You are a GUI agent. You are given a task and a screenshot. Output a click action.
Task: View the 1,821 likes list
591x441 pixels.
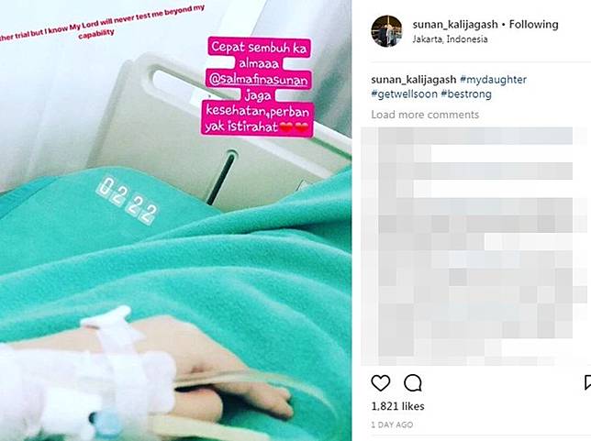[x=397, y=406]
